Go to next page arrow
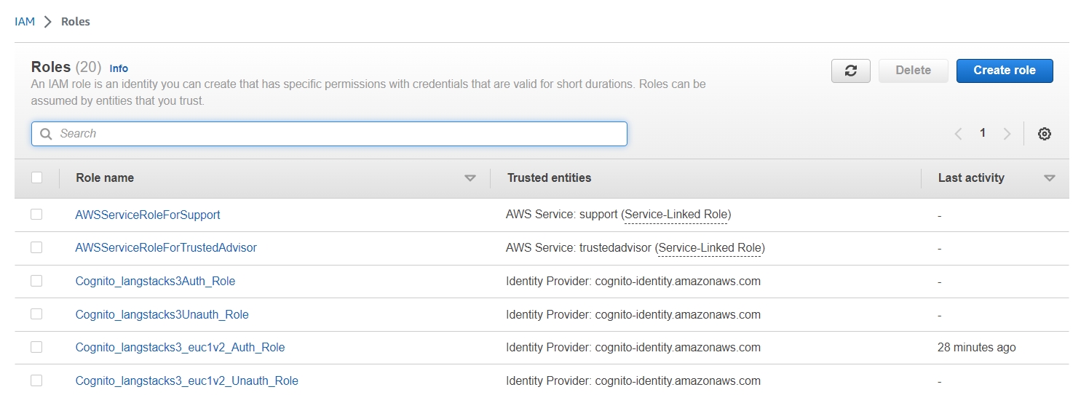Viewport: 1089px width, 395px height. (x=1007, y=134)
